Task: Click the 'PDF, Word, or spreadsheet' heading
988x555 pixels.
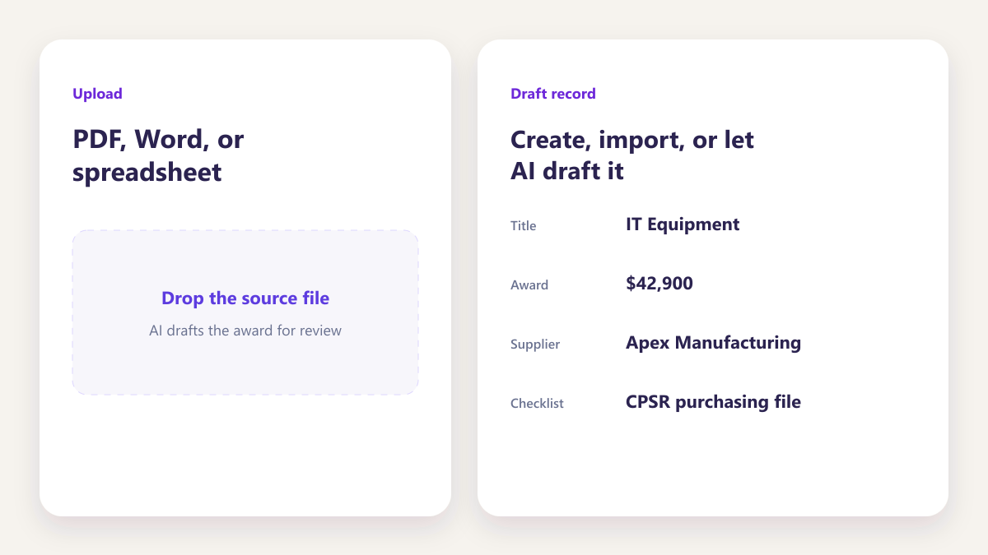Action: pos(158,155)
